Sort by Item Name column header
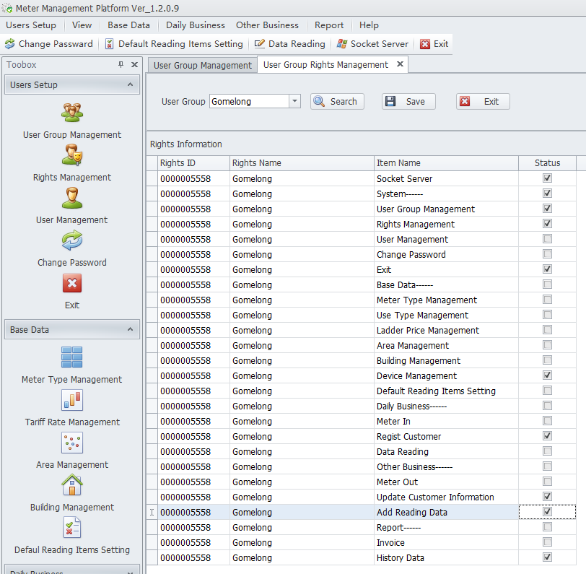586x574 pixels. [446, 163]
